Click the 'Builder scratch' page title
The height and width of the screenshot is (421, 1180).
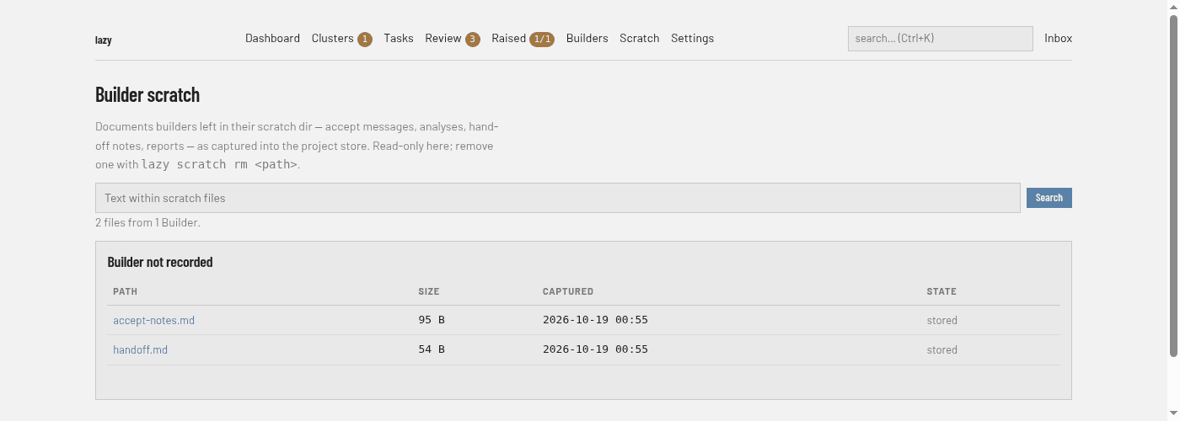click(147, 94)
